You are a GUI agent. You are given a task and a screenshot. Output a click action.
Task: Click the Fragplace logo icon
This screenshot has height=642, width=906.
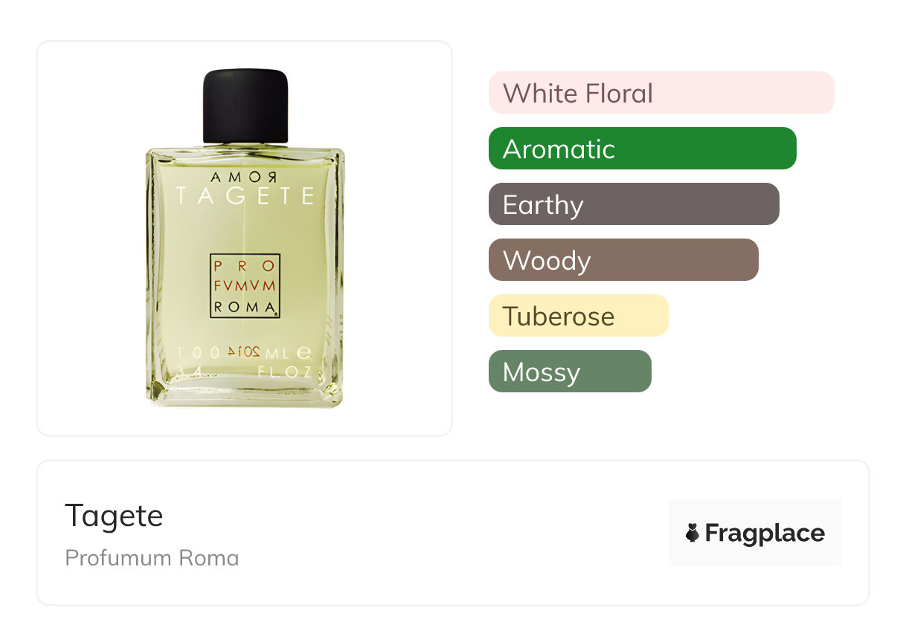tap(693, 533)
